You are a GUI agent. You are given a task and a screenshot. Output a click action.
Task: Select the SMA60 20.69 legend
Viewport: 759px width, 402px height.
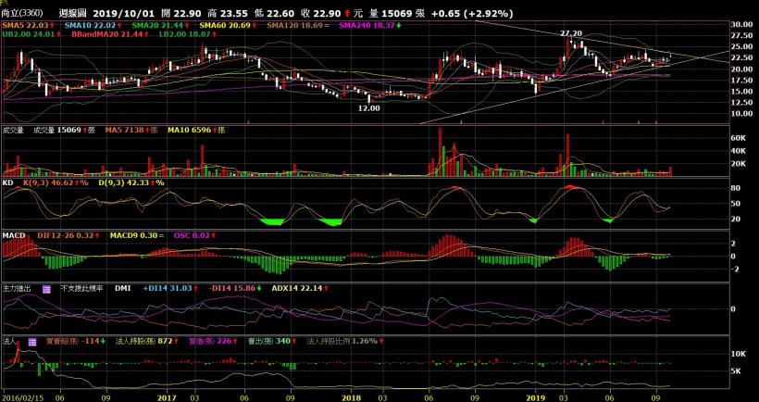point(227,25)
